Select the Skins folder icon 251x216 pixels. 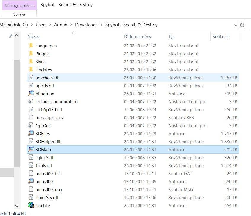31,62
